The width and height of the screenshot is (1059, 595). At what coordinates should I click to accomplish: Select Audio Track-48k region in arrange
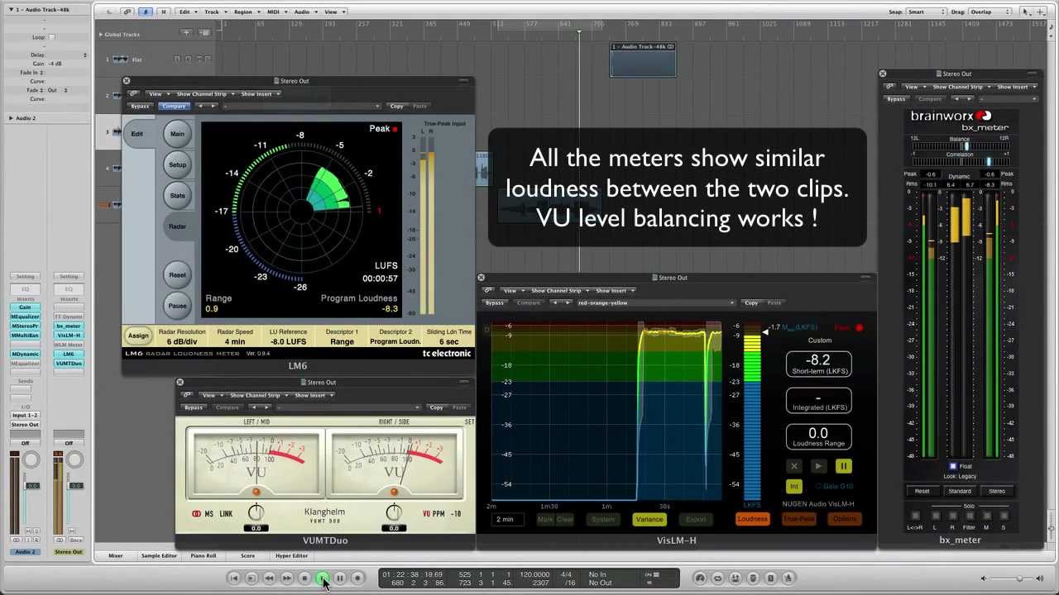click(643, 60)
